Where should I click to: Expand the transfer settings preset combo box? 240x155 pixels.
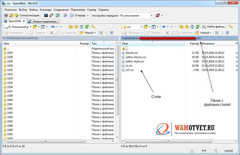click(x=151, y=15)
